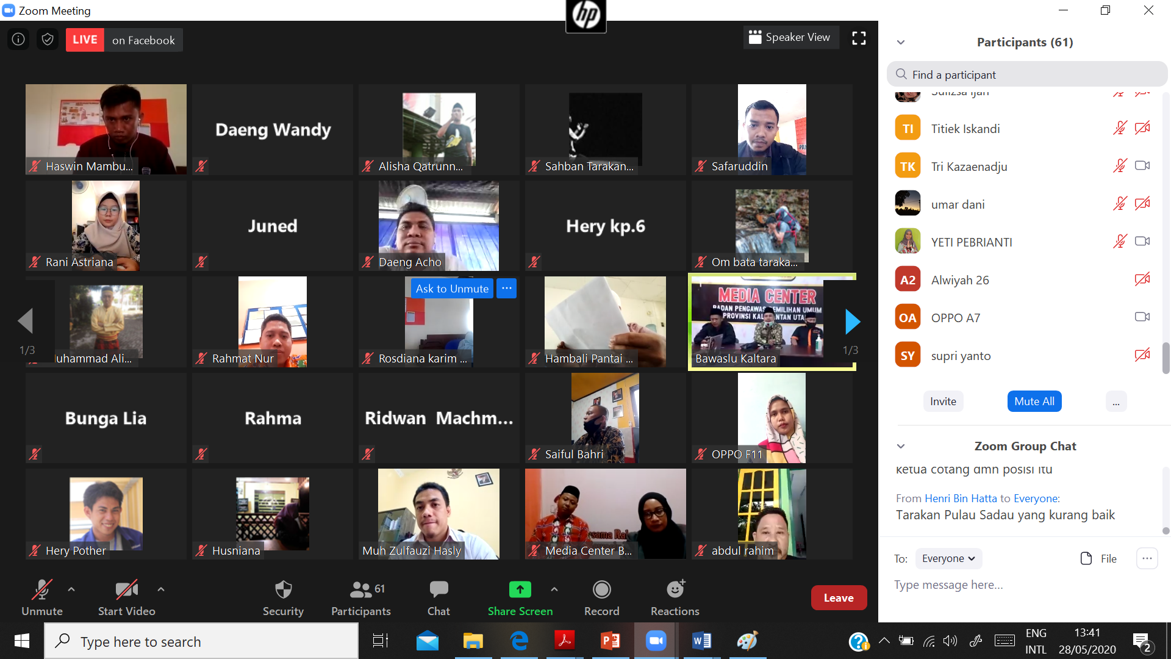The height and width of the screenshot is (659, 1171).
Task: Click the Find a participant search field
Action: (x=1027, y=74)
